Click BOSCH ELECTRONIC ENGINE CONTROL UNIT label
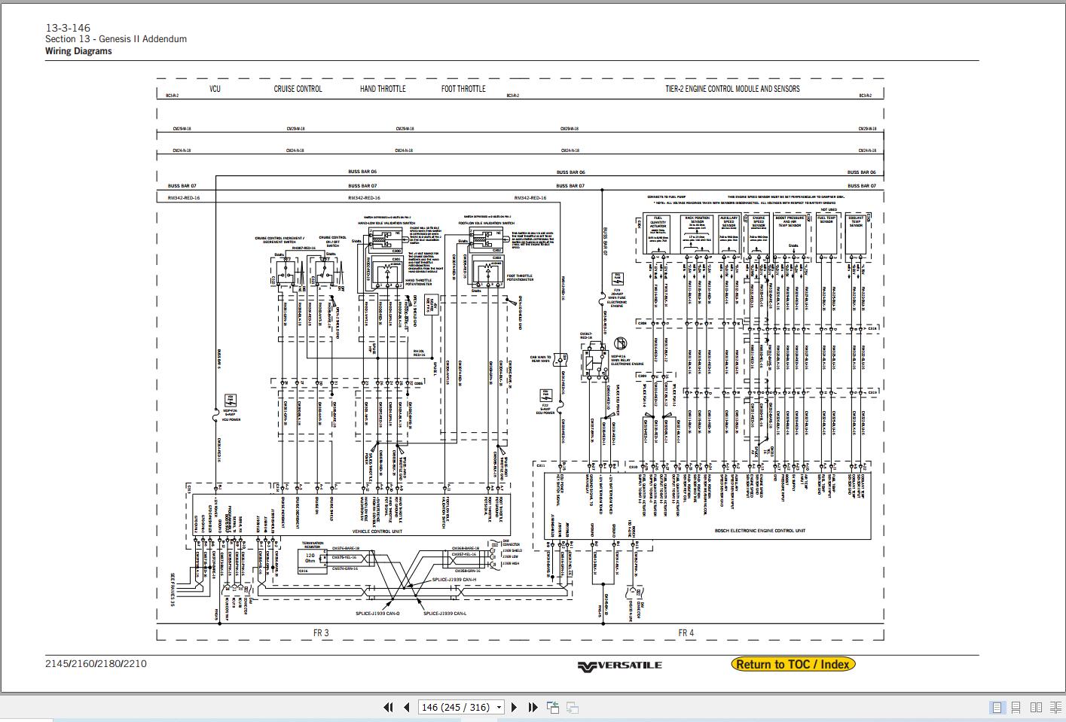The height and width of the screenshot is (722, 1066). tap(759, 531)
